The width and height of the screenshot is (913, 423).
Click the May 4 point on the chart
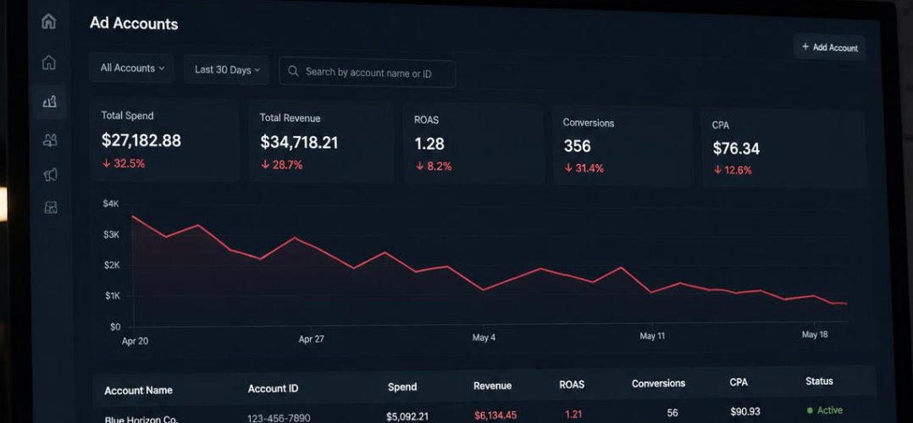[483, 290]
